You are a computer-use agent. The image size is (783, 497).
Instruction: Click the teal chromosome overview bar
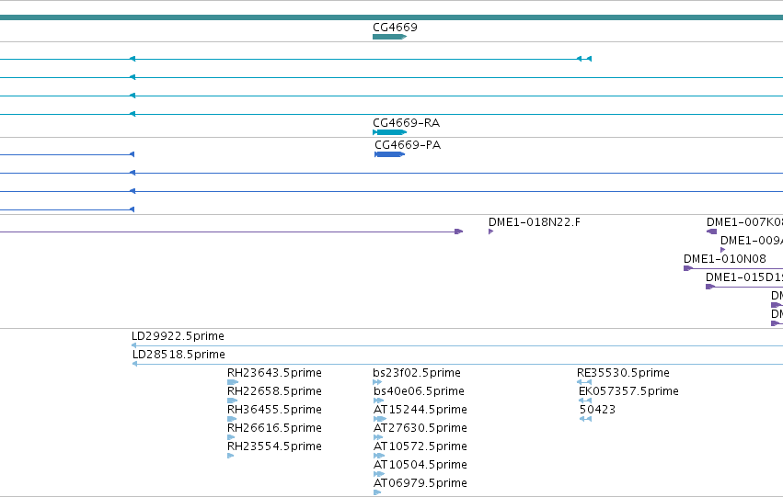click(392, 17)
